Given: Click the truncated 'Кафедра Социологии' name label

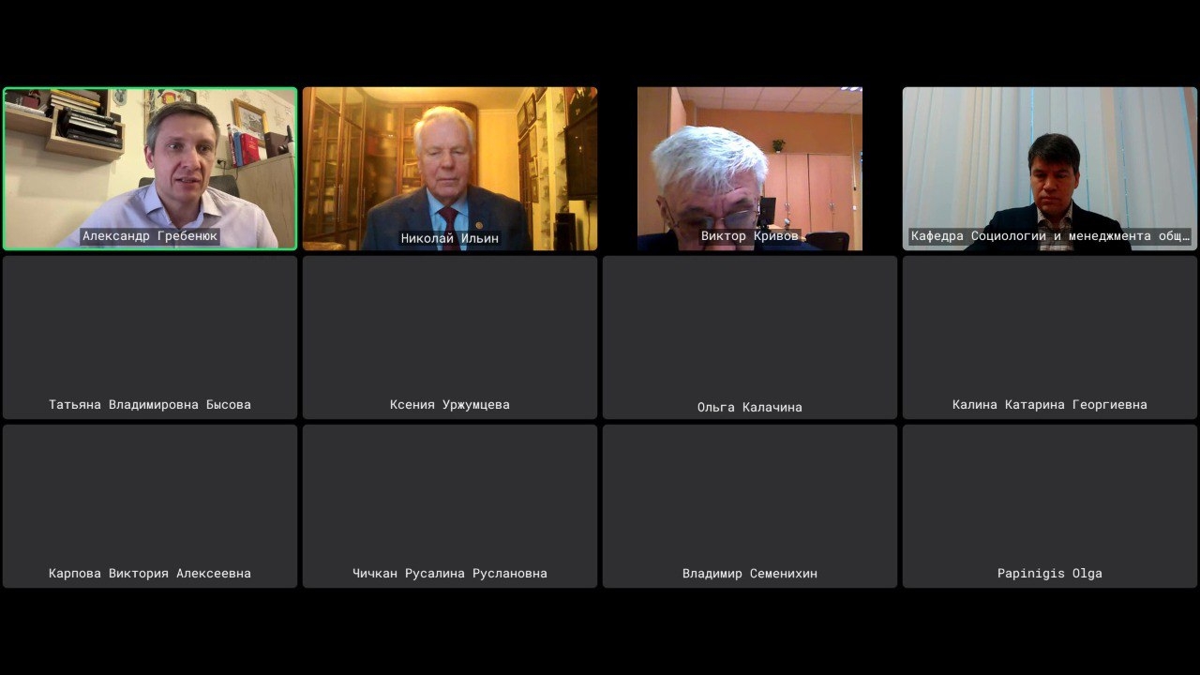Looking at the screenshot, I should (x=1050, y=236).
